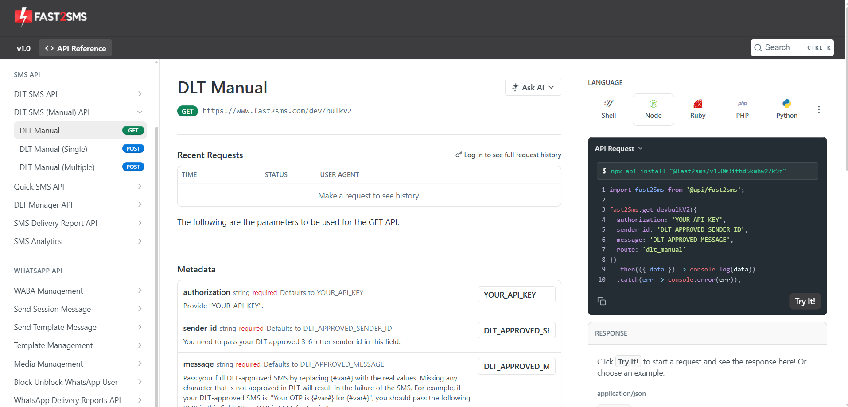This screenshot has height=407, width=848.
Task: Click the CTRL-K shortcut hint
Action: pos(819,48)
